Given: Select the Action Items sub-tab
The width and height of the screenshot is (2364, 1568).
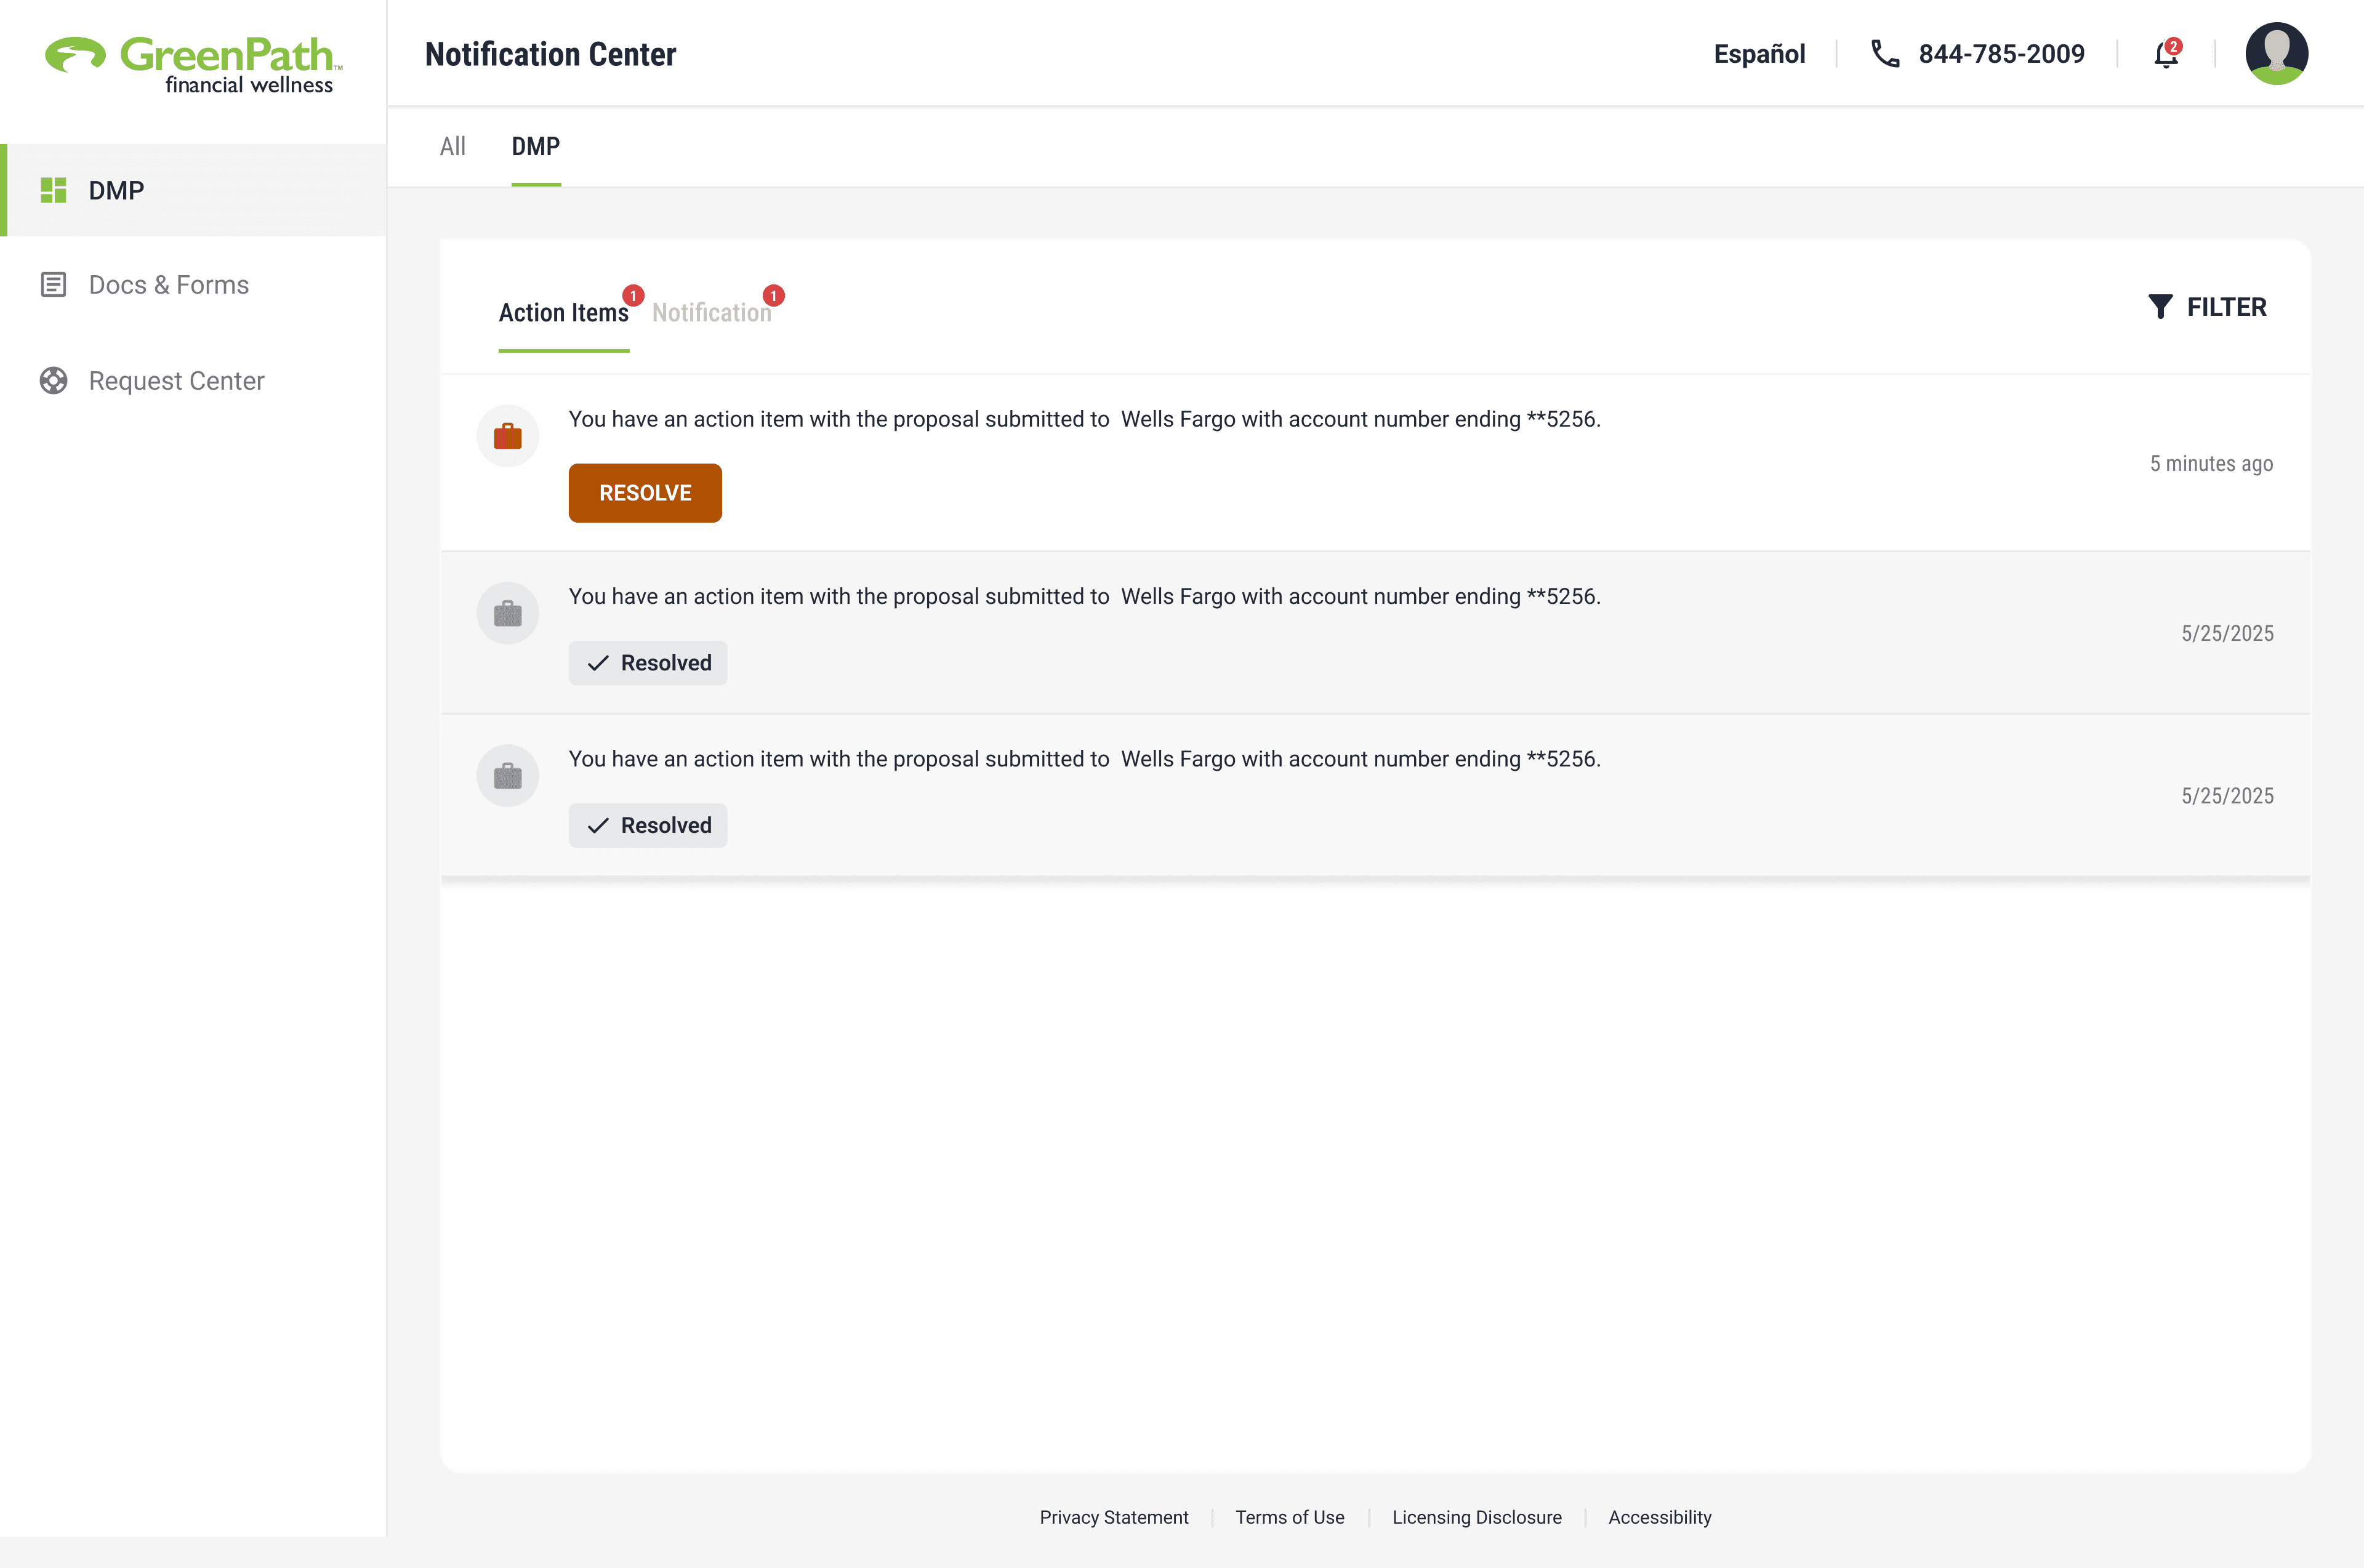Looking at the screenshot, I should tap(563, 313).
